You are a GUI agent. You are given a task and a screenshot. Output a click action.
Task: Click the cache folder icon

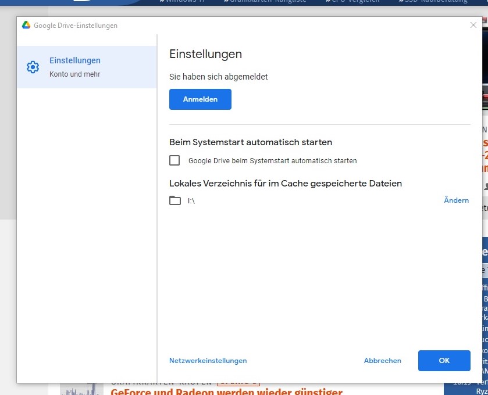175,200
